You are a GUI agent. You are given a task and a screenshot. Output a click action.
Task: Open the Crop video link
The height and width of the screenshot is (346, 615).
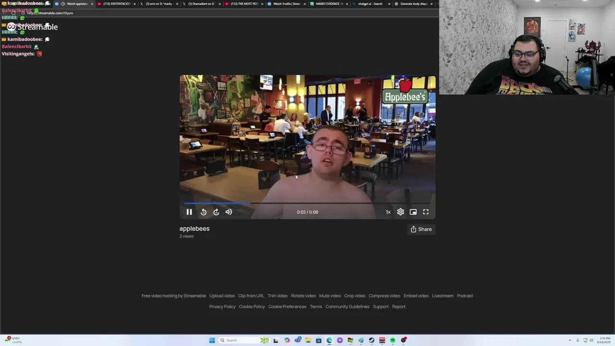click(355, 296)
